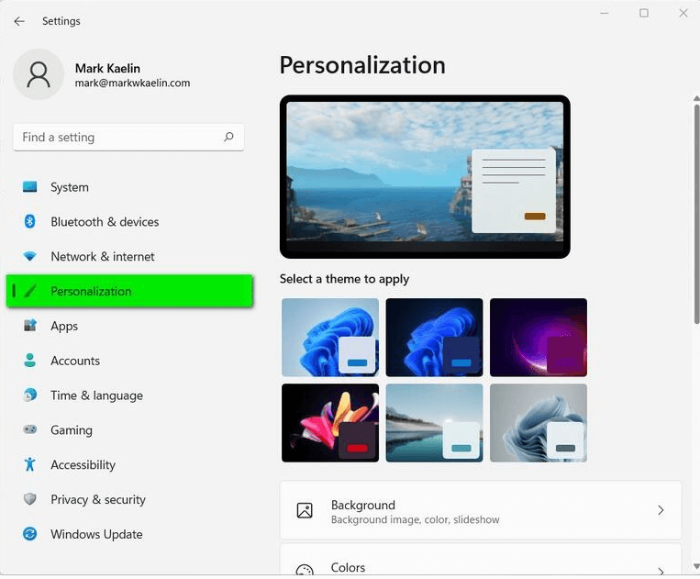The height and width of the screenshot is (579, 700).
Task: Go to Privacy & security settings
Action: click(129, 499)
